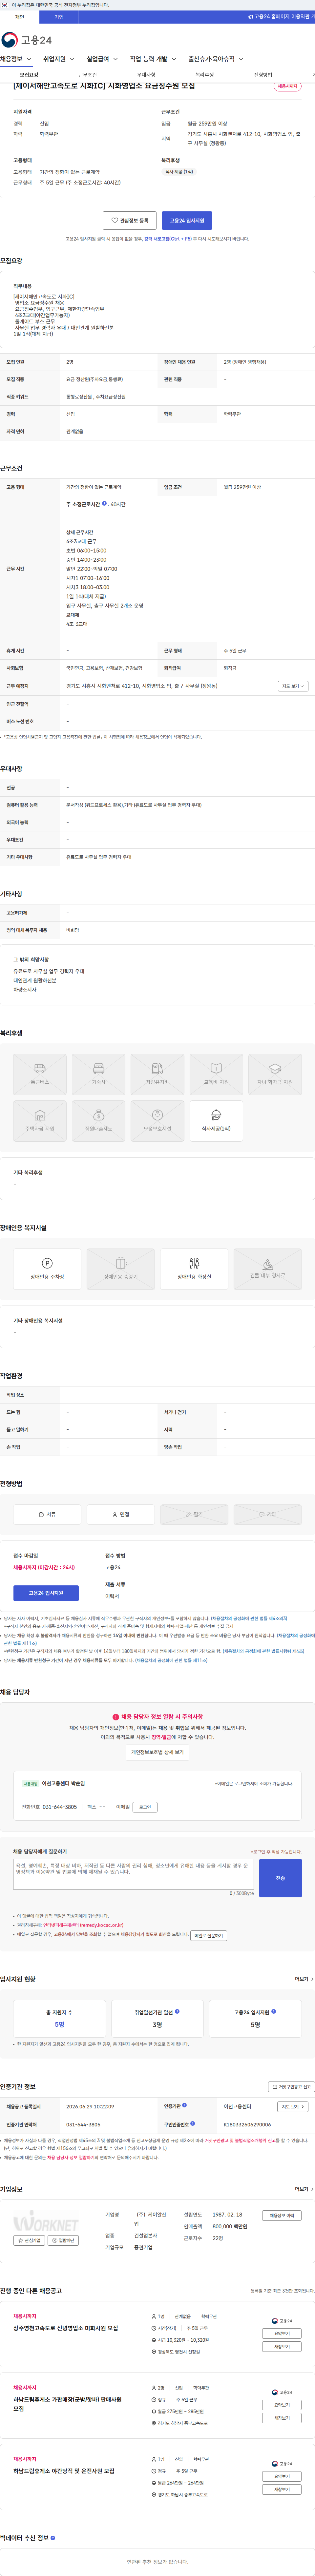315x2576 pixels.
Task: Expand the 출산휴가·육아휴직 menu
Action: point(216,59)
